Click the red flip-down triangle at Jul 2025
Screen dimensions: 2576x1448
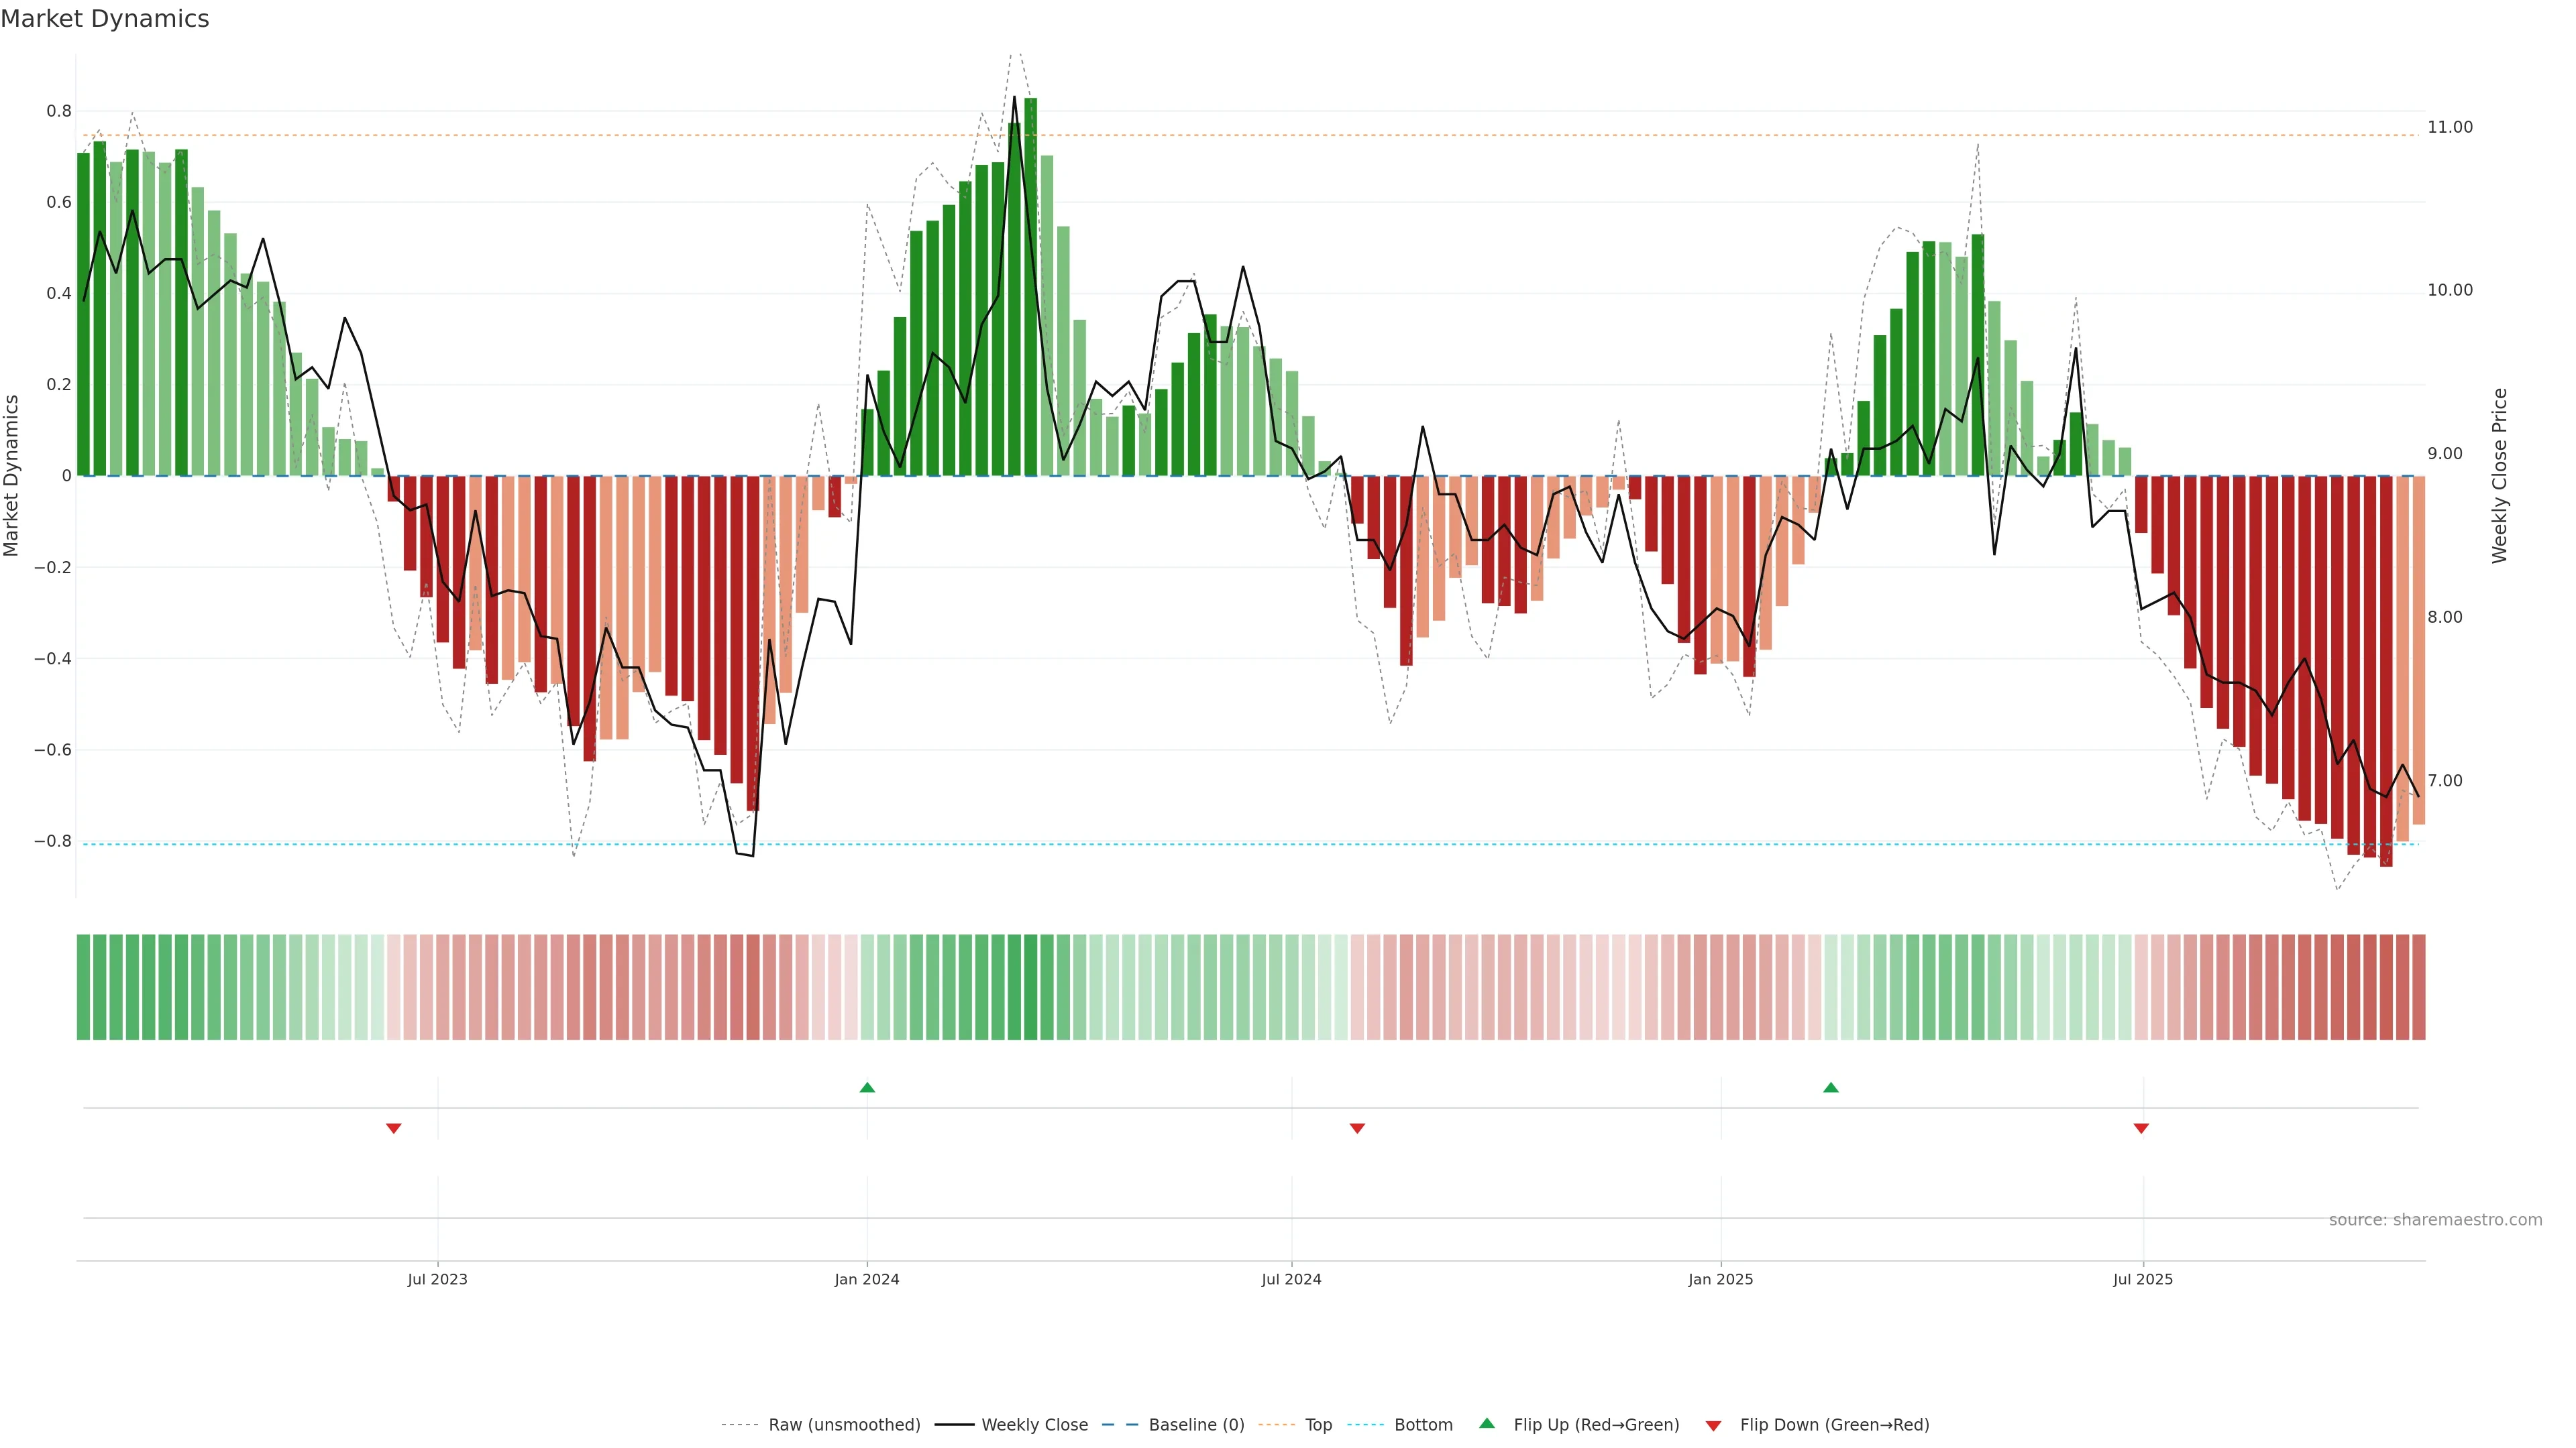(2141, 1128)
